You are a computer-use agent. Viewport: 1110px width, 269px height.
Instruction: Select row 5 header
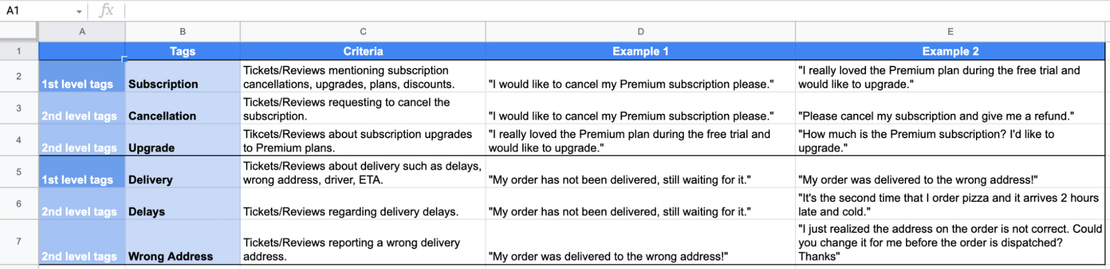(x=19, y=172)
